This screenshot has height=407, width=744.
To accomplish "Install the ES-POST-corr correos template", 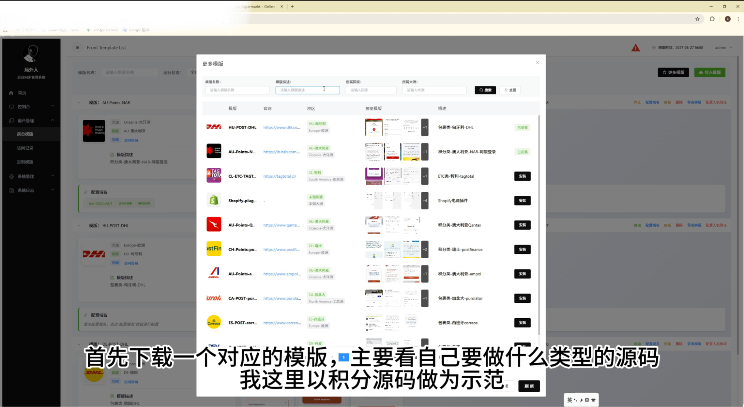I will coord(522,323).
